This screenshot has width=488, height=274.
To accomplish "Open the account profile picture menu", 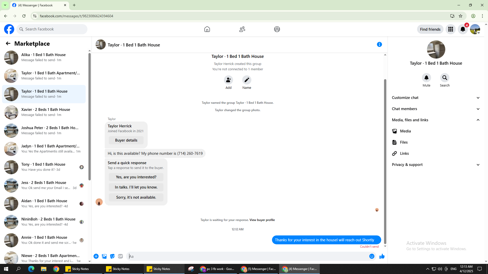I will (475, 29).
